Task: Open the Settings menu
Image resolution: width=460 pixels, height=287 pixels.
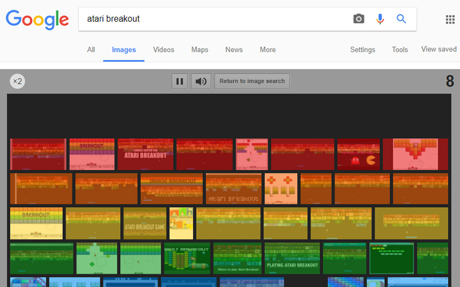Action: pyautogui.click(x=363, y=50)
